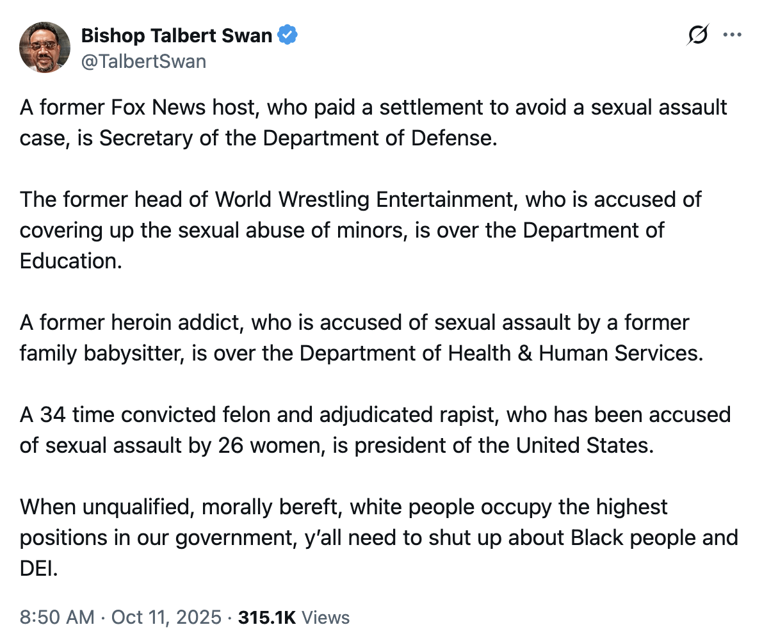Click the 8:50 AM post time
Viewport: 762px width, 643px height.
(x=58, y=617)
